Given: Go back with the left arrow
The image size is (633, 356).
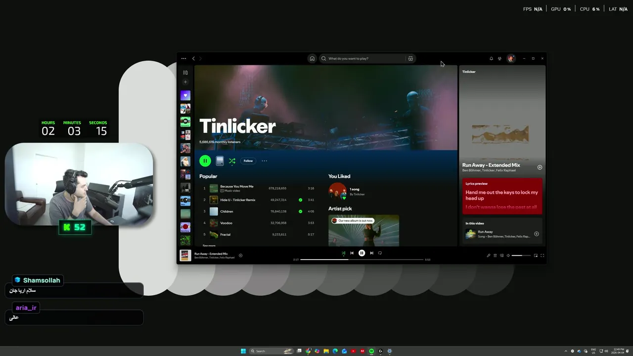Looking at the screenshot, I should tap(193, 58).
